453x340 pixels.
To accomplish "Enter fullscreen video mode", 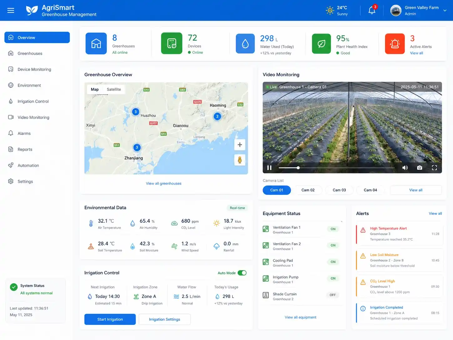I will click(434, 168).
